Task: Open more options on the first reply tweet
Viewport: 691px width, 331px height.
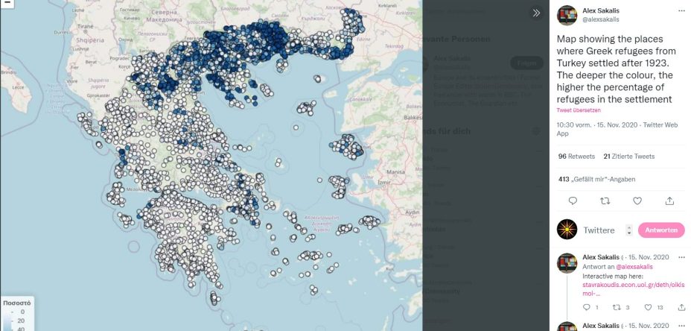Action: point(681,257)
